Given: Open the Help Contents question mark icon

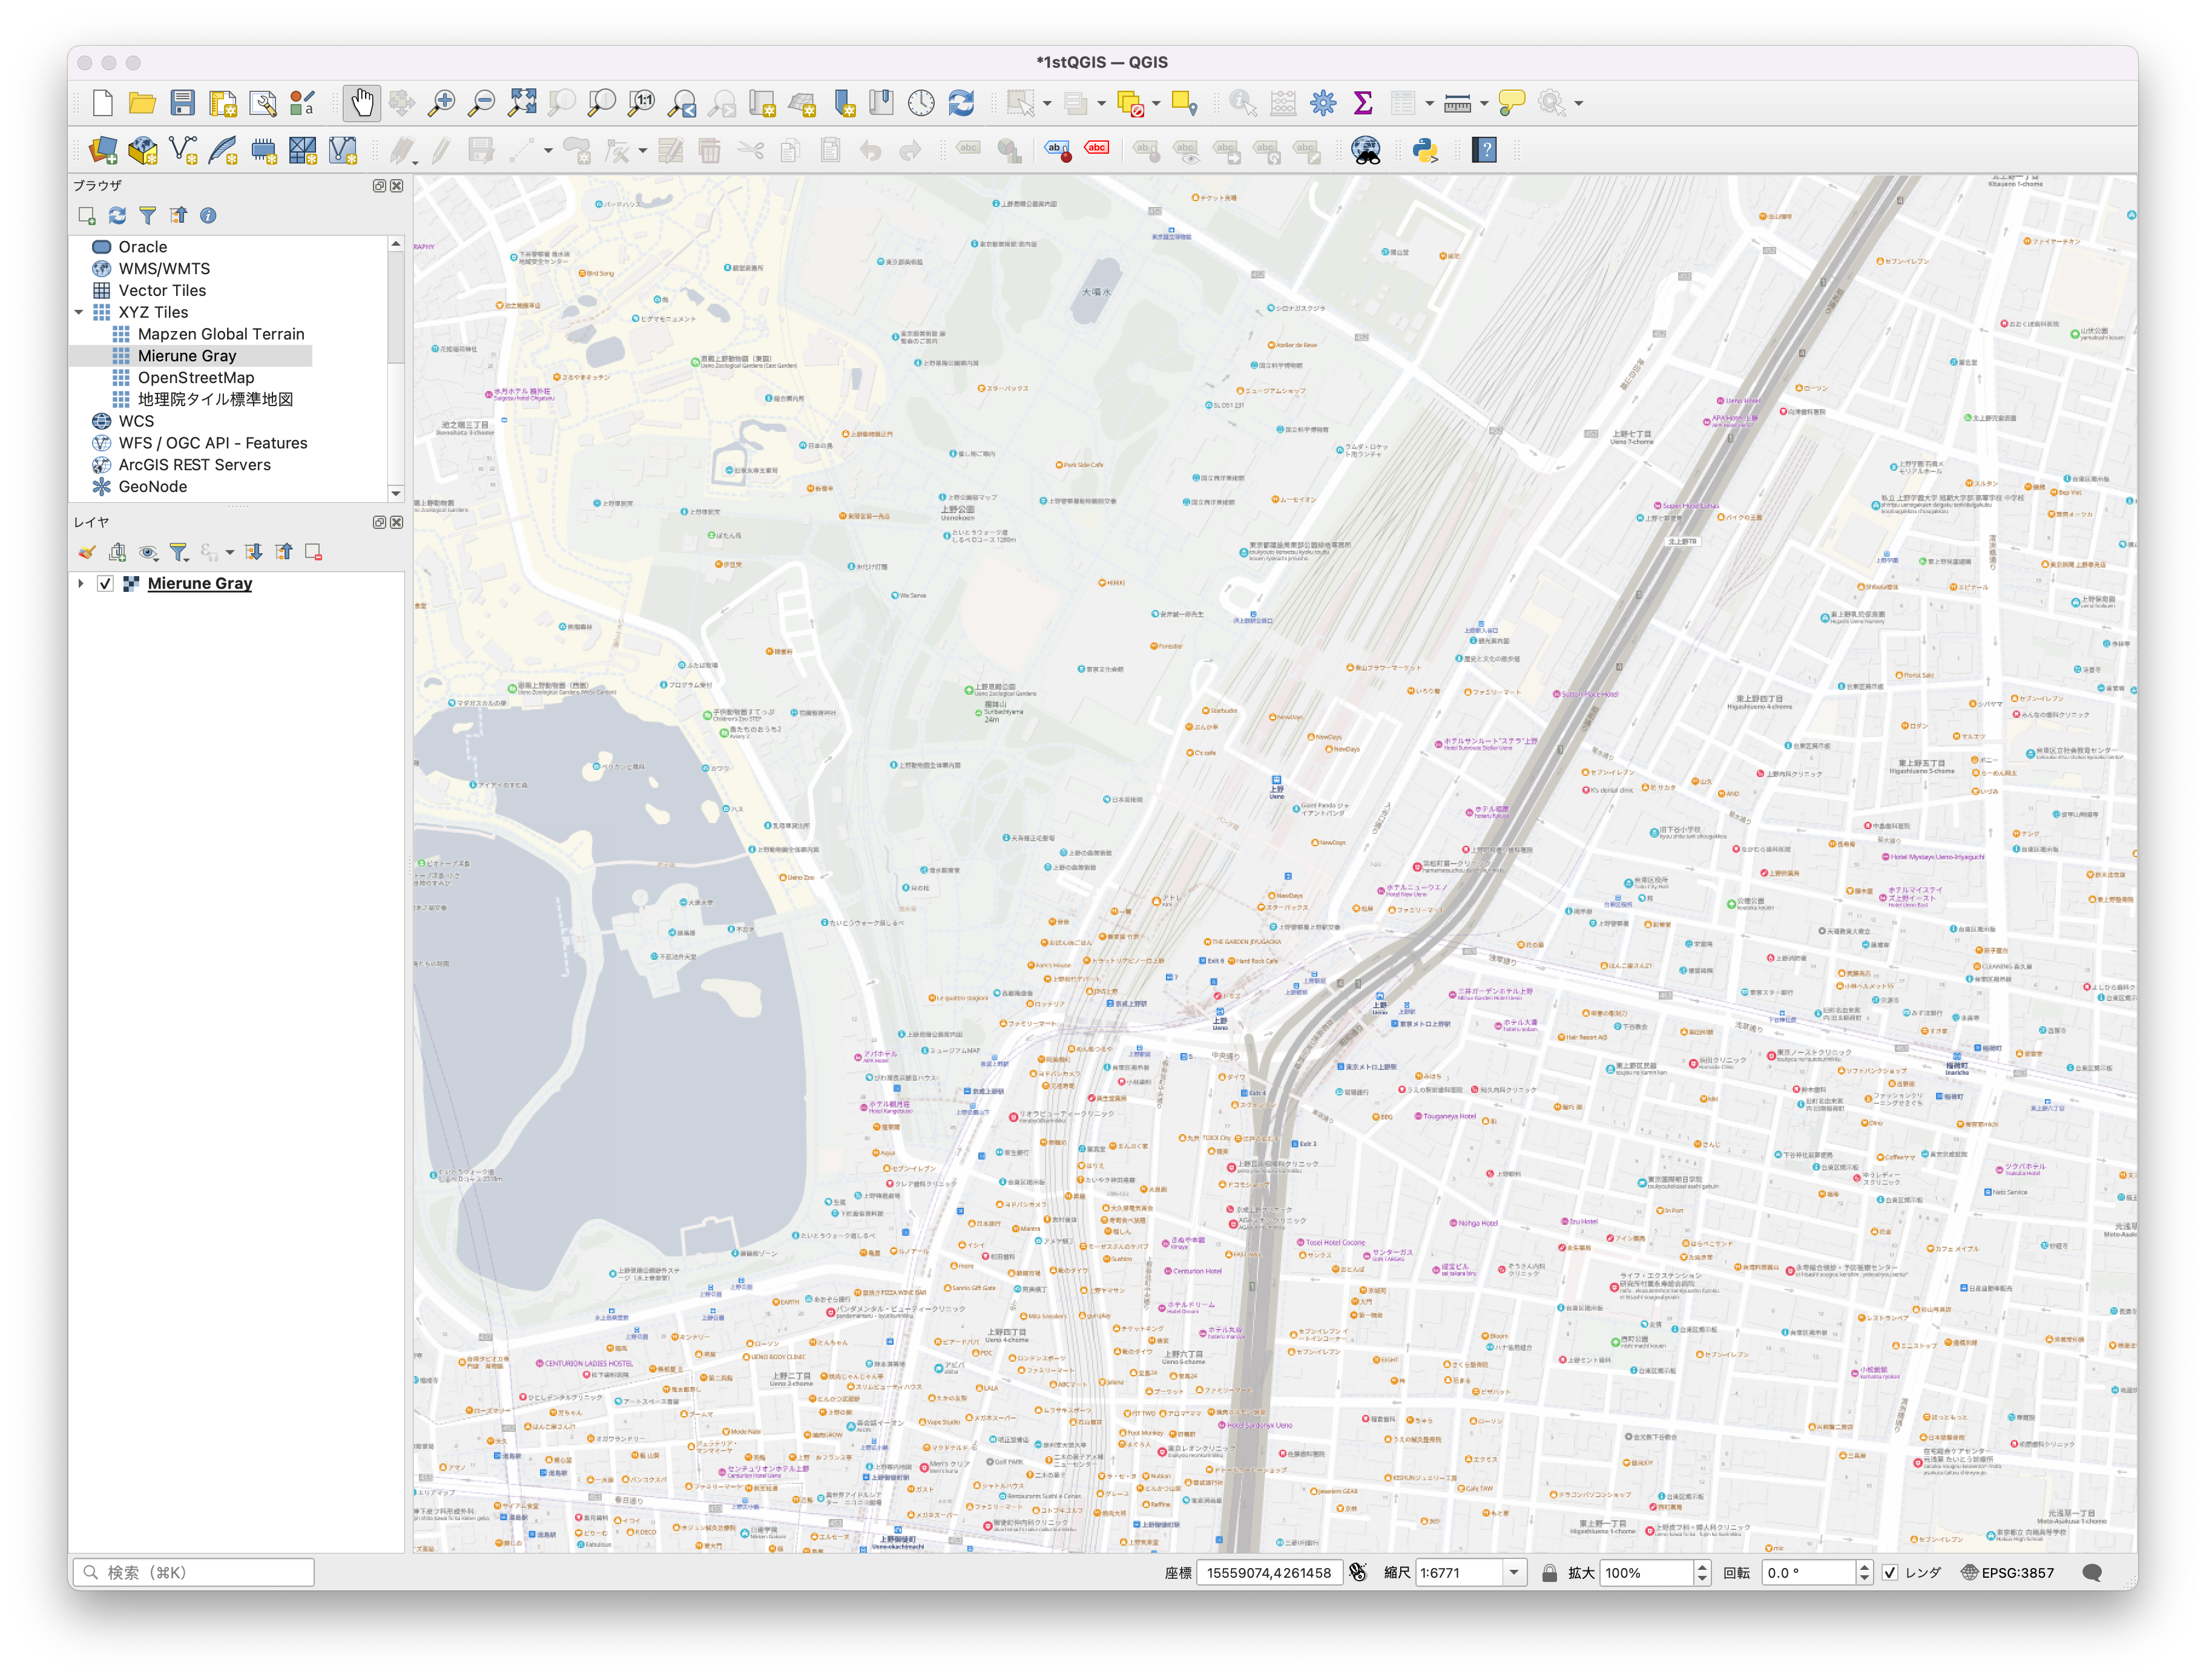Looking at the screenshot, I should coord(1484,150).
